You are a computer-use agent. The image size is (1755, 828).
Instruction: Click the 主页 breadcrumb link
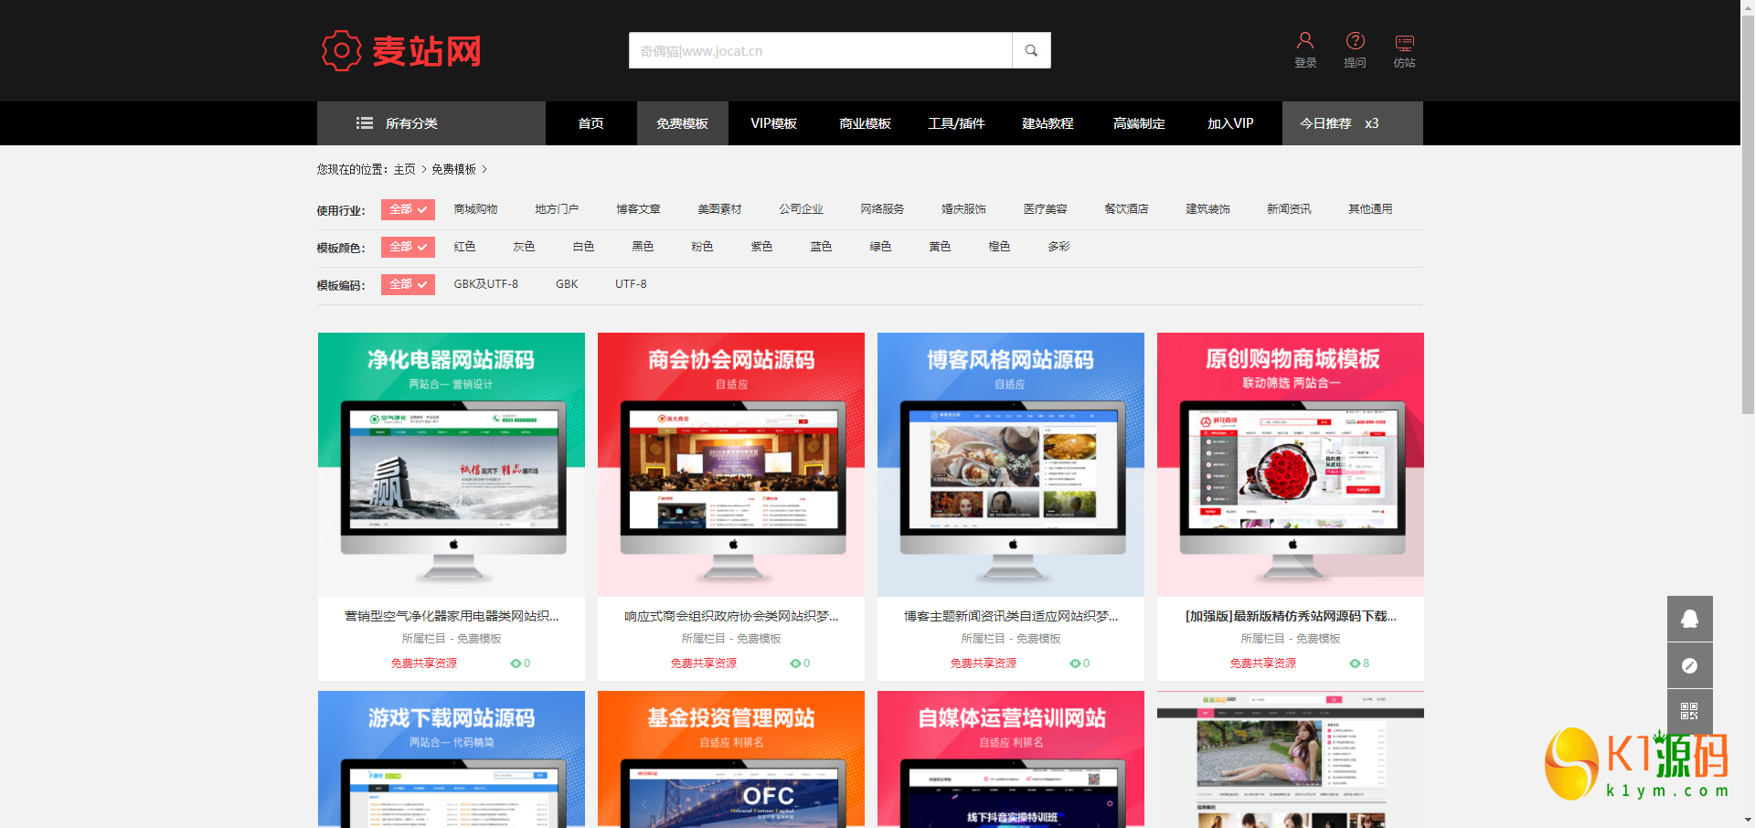[405, 169]
